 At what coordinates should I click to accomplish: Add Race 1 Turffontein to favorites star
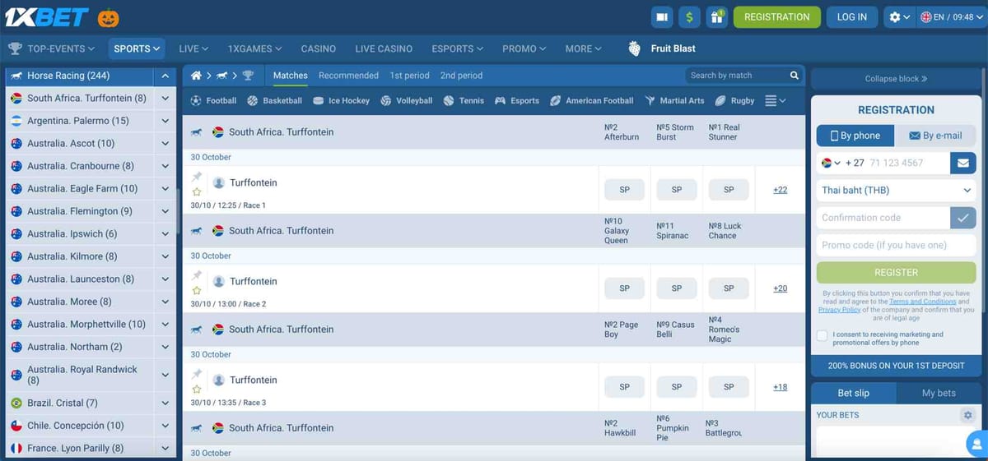click(197, 192)
